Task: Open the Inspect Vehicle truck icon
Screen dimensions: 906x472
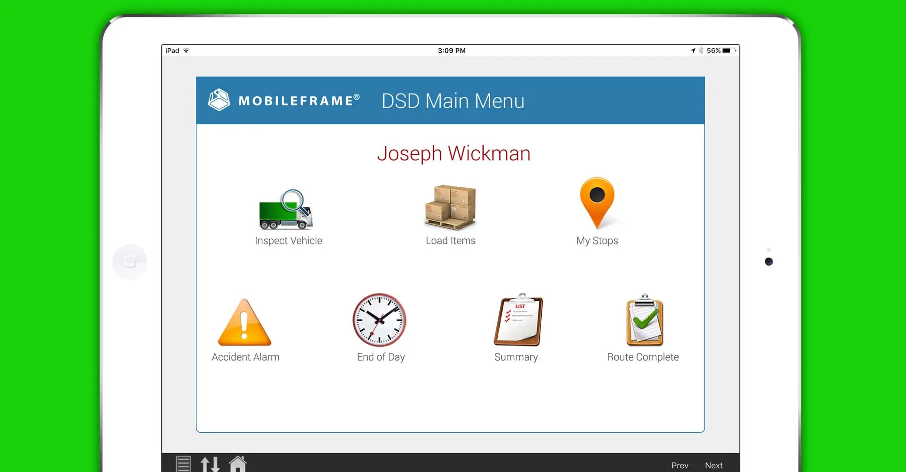Action: click(x=286, y=210)
